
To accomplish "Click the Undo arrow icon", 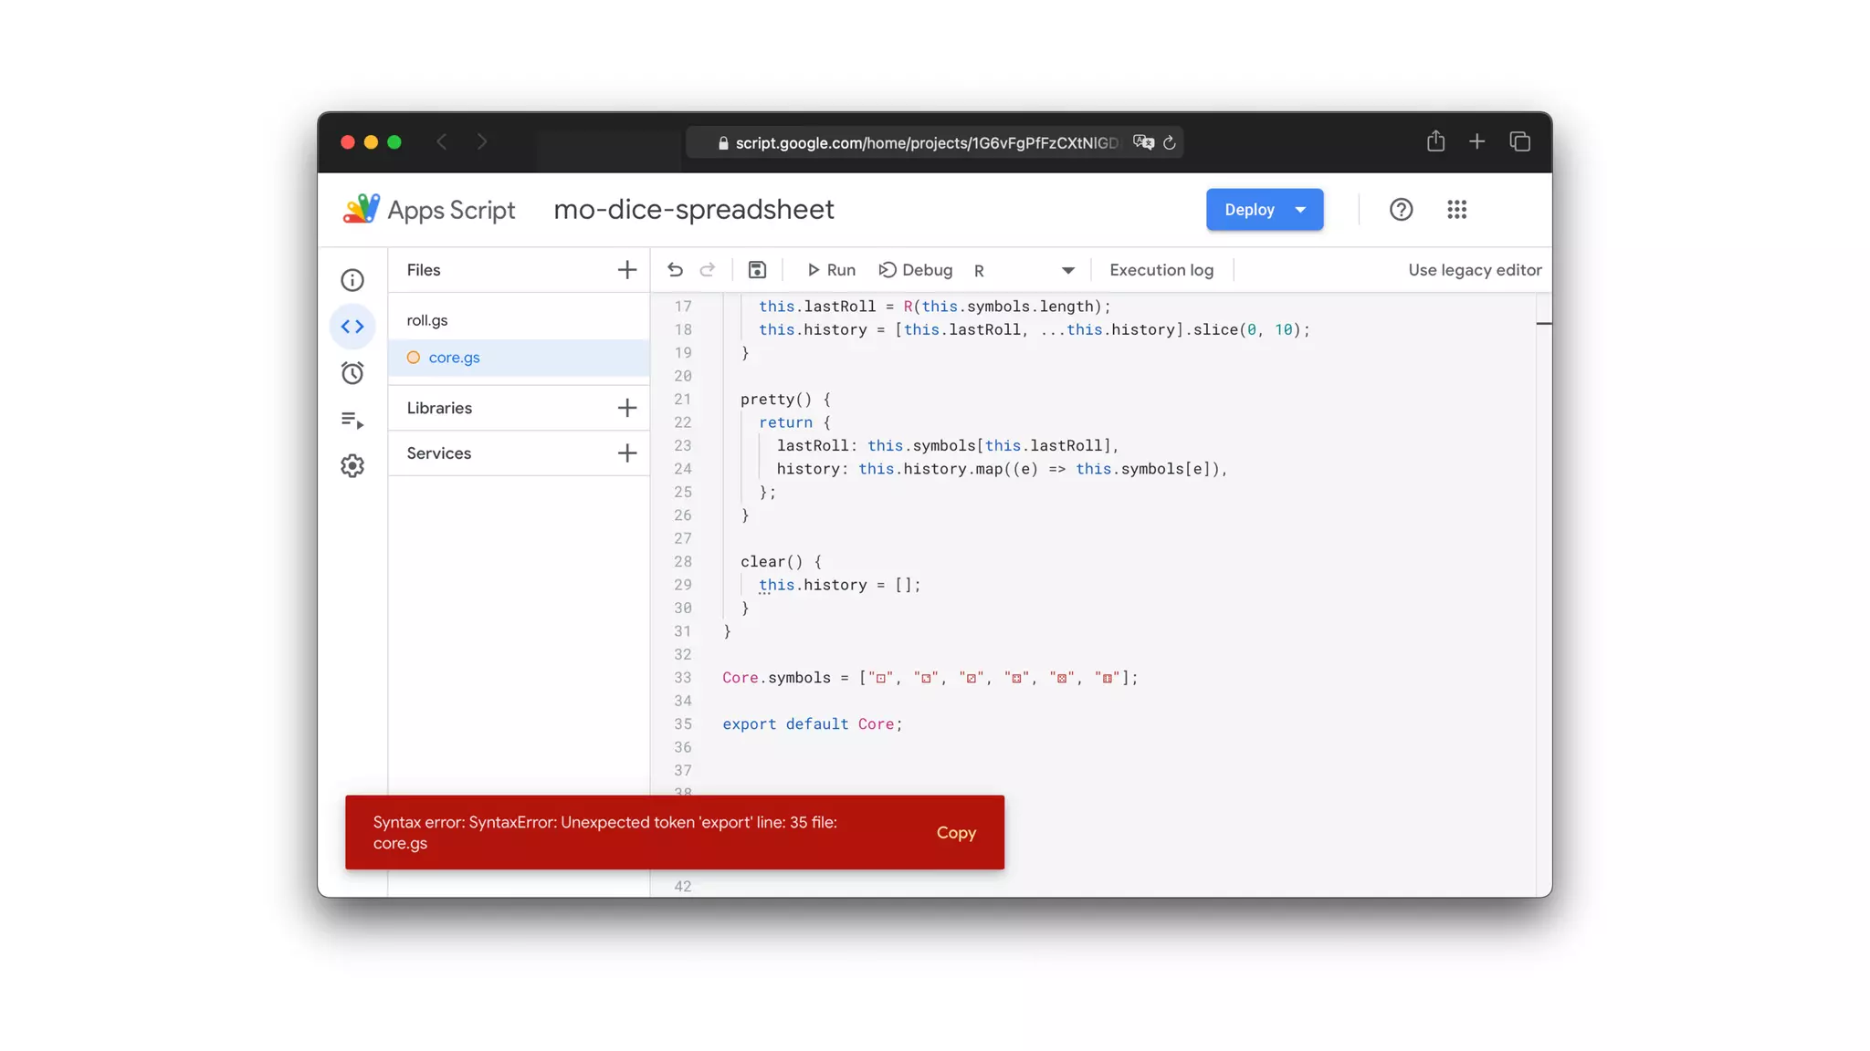I will coord(675,270).
